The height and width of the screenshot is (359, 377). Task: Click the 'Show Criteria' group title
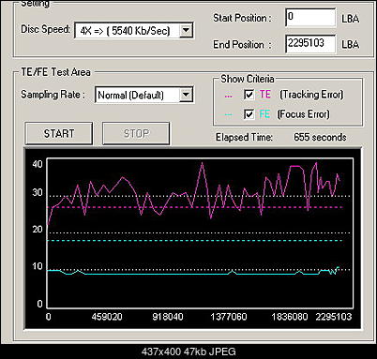point(248,79)
